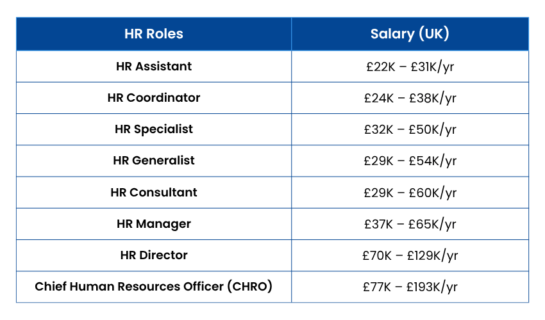Click the Chief Human Resources Officer (CHRO) cell
The image size is (545, 320).
click(x=154, y=287)
